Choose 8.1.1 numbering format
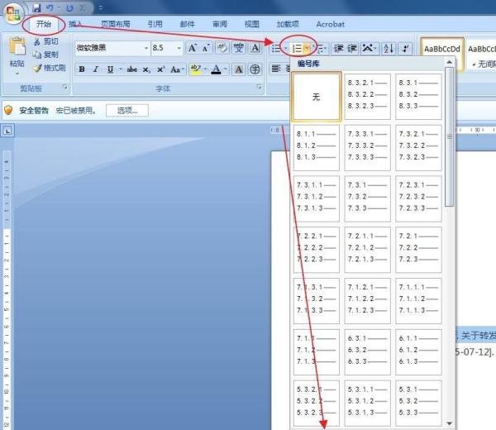 pyautogui.click(x=317, y=148)
